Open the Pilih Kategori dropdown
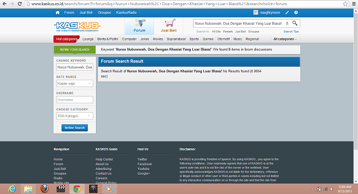The image size is (358, 194). click(74, 116)
